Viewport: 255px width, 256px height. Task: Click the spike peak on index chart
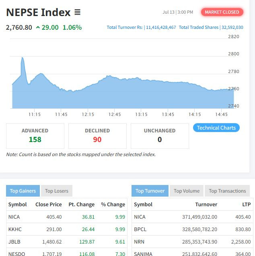point(22,58)
